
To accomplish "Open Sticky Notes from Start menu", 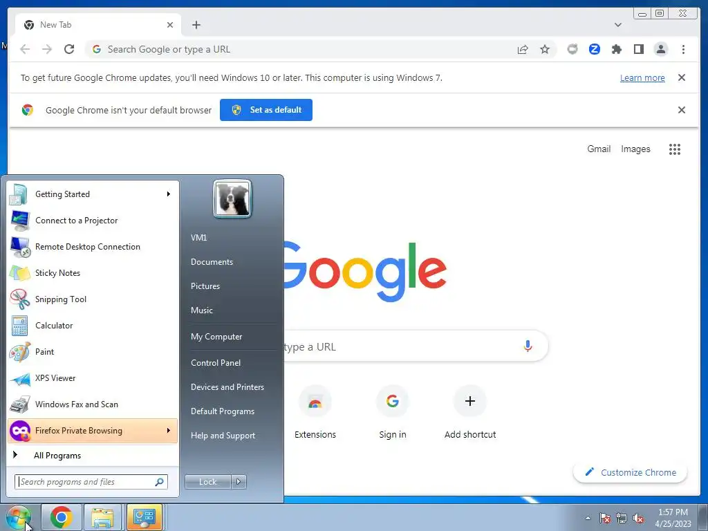I will click(93, 272).
